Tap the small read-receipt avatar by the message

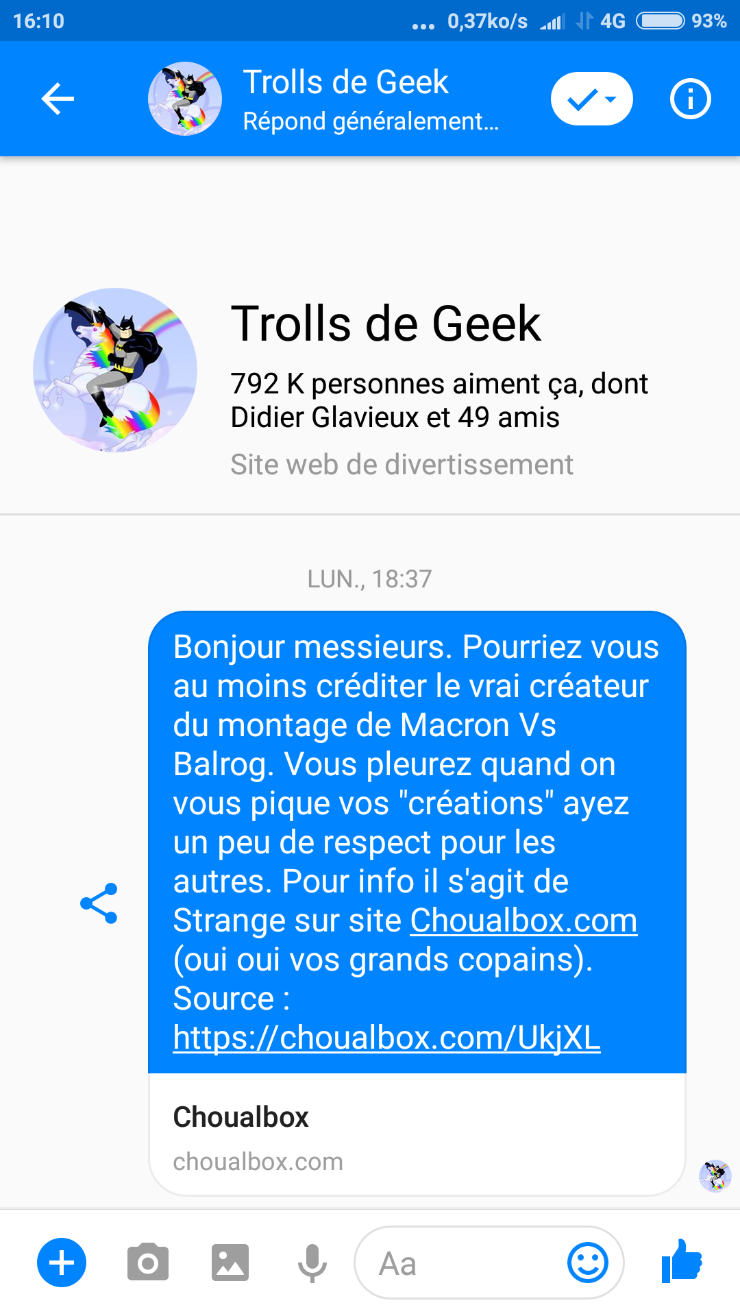pyautogui.click(x=715, y=1176)
